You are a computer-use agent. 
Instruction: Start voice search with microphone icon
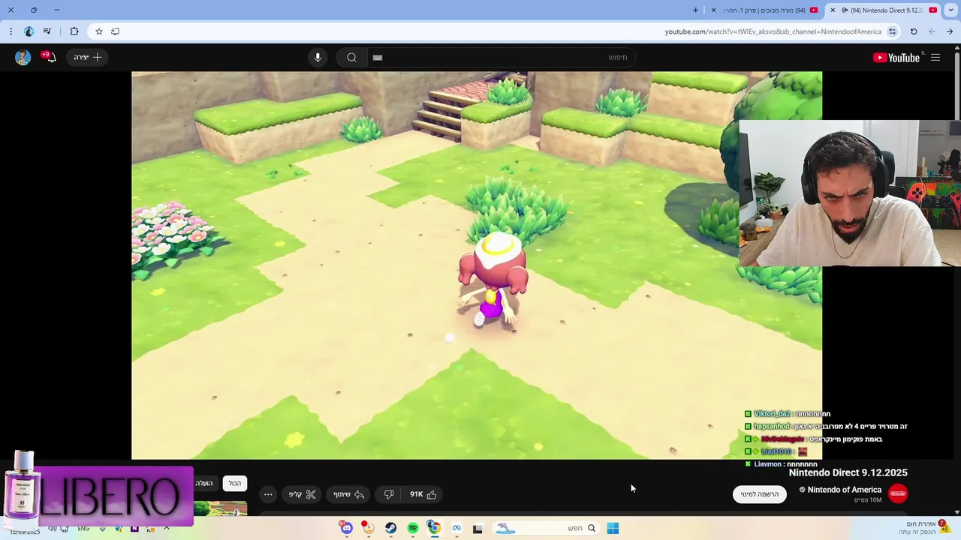[318, 58]
